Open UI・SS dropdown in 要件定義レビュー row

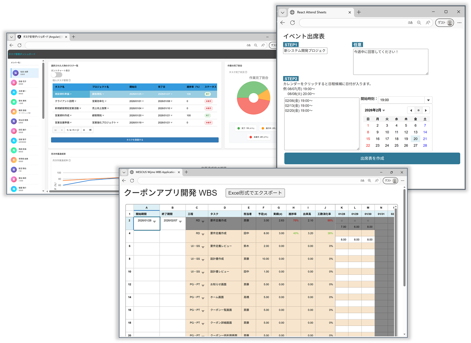[x=203, y=247]
